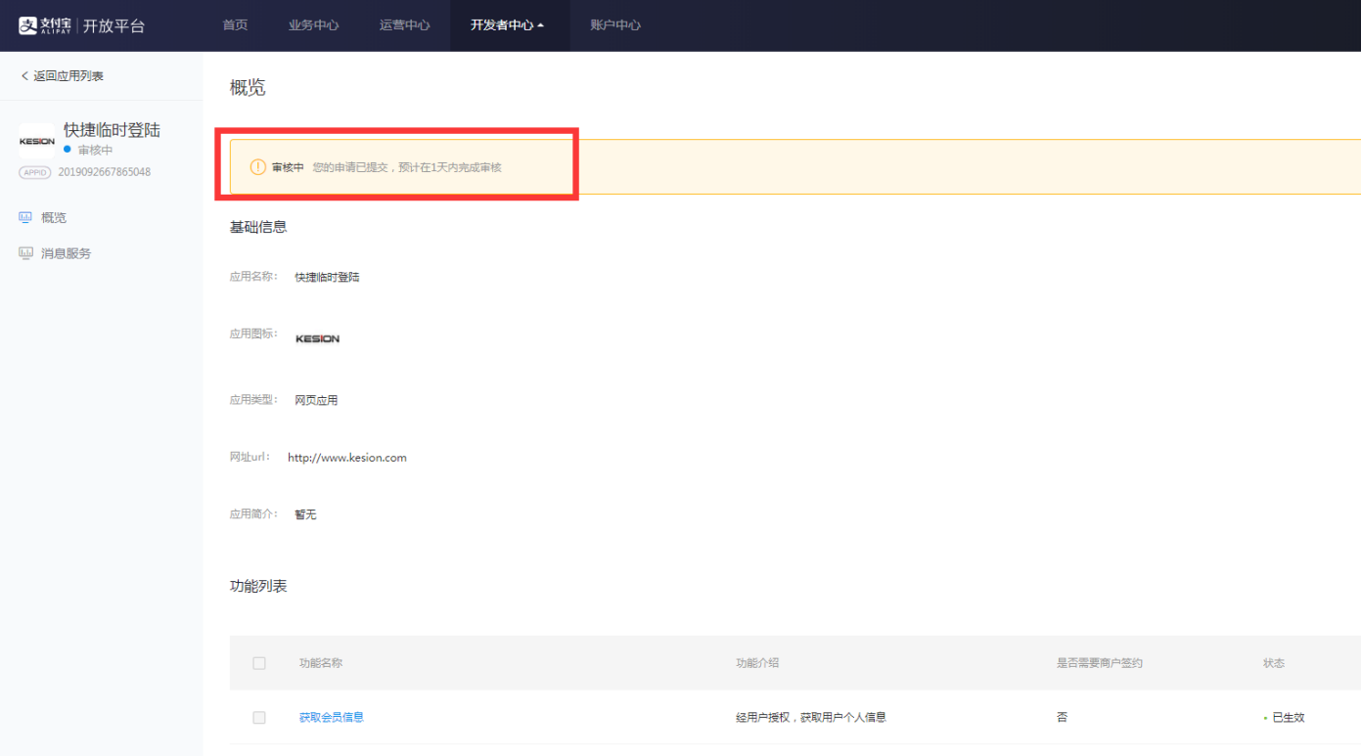This screenshot has width=1361, height=756.
Task: Expand the 开发者中心 dropdown menu
Action: coord(507,25)
